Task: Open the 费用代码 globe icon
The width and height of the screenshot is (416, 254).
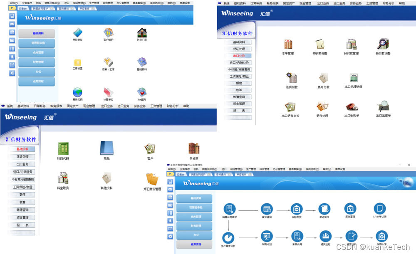Action: click(x=77, y=92)
